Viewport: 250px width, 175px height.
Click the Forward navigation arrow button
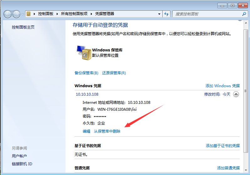16,14
